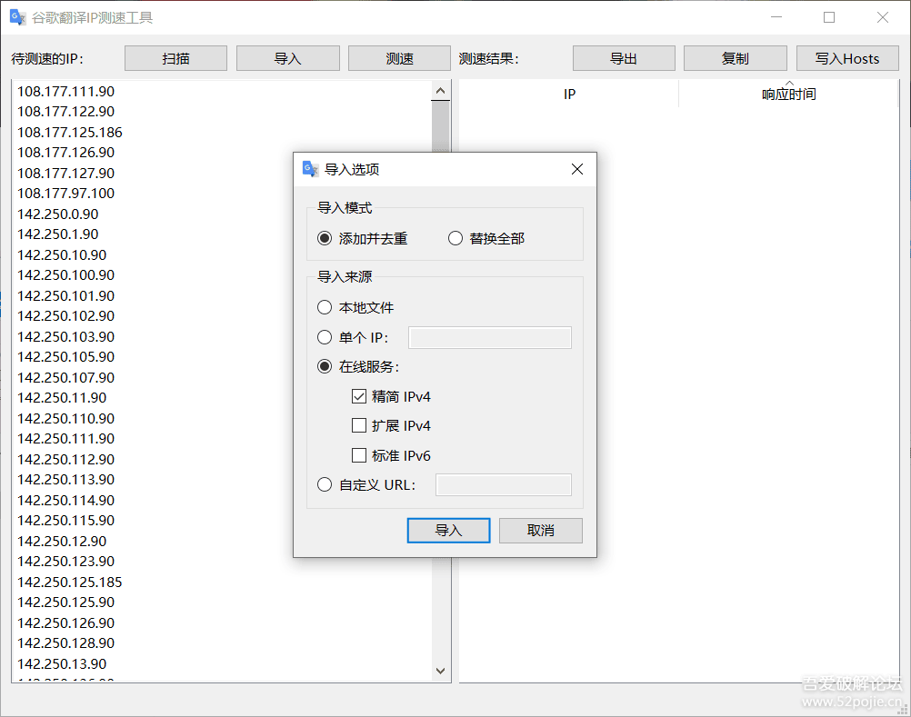Cancel the import with 取消
The height and width of the screenshot is (717, 911).
541,531
